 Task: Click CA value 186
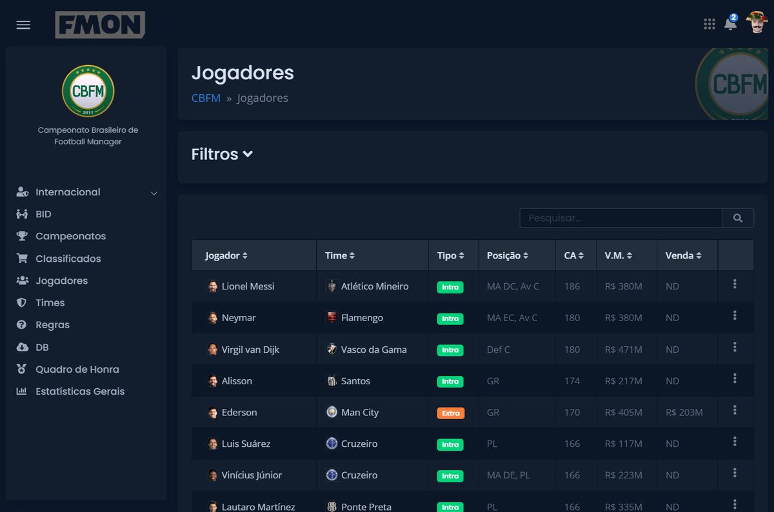coord(572,286)
